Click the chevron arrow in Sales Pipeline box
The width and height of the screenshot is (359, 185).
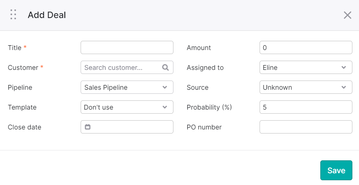click(x=165, y=87)
